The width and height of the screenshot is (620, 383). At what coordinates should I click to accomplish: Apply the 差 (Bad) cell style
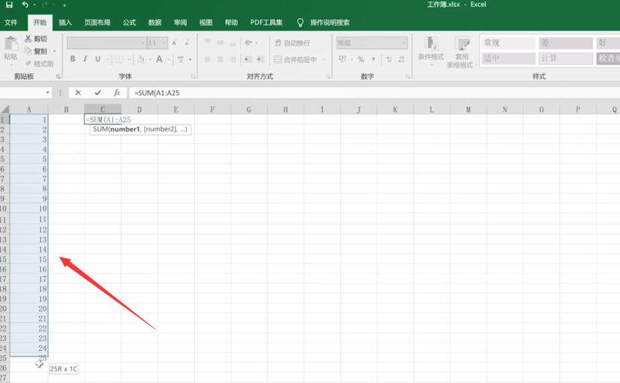point(566,43)
